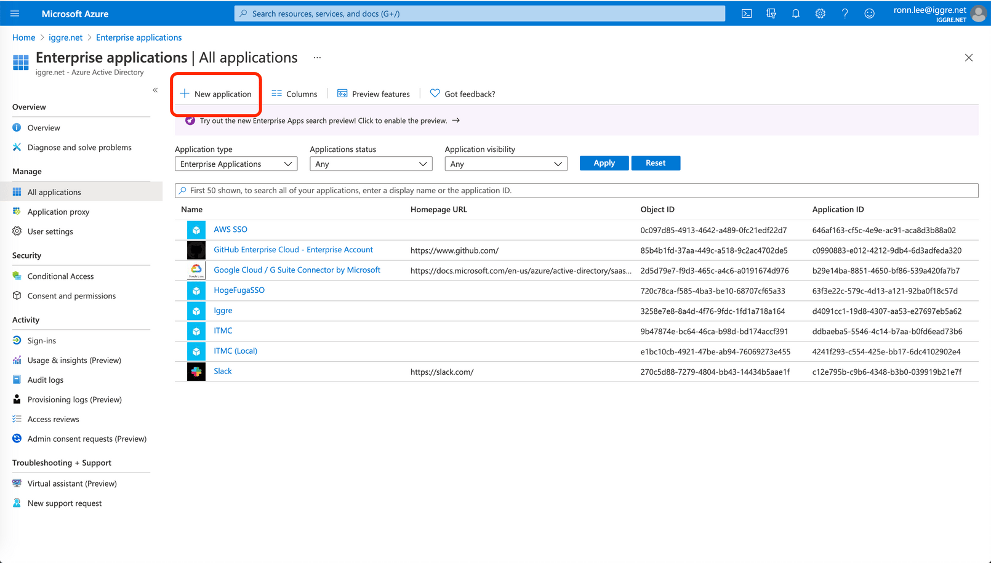991x563 pixels.
Task: Open the Slack application link
Action: pyautogui.click(x=223, y=371)
